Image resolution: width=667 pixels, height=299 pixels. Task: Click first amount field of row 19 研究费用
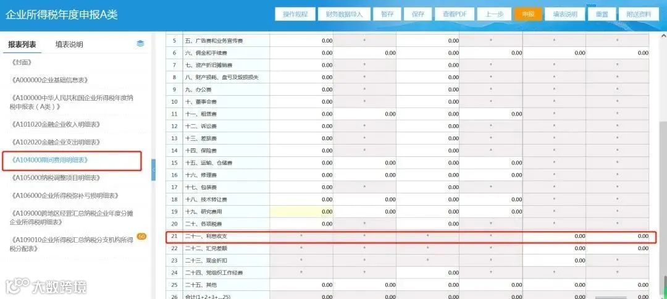[x=301, y=211]
